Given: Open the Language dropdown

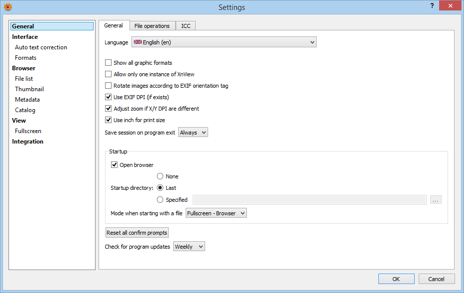Looking at the screenshot, I should [224, 42].
